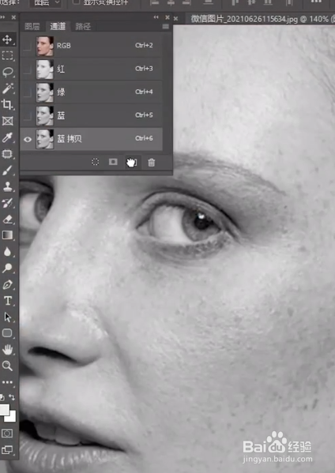The width and height of the screenshot is (335, 473).
Task: Select the Spot Healing Brush tool
Action: point(7,154)
